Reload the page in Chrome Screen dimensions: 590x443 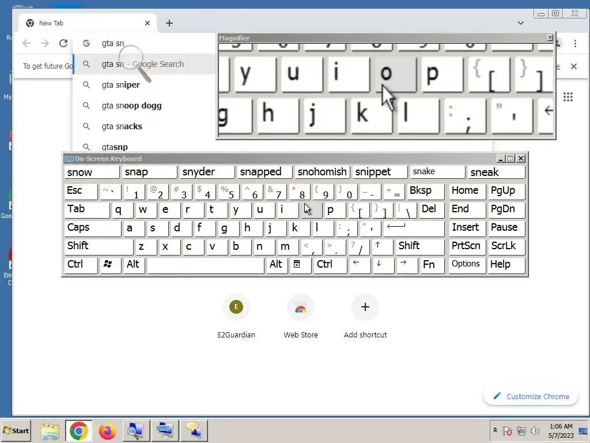point(63,43)
